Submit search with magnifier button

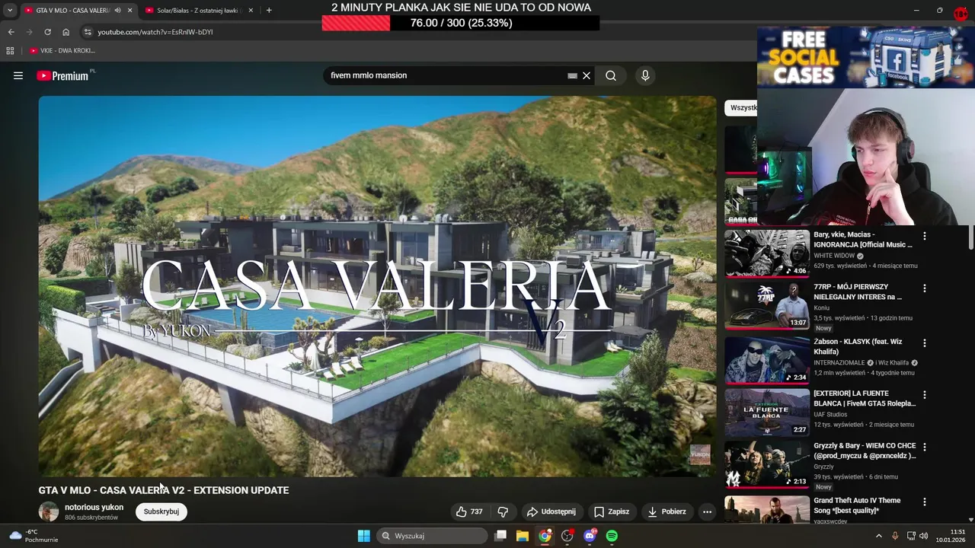point(611,75)
